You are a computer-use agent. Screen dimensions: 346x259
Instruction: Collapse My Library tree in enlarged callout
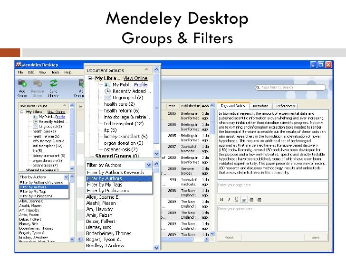point(90,78)
